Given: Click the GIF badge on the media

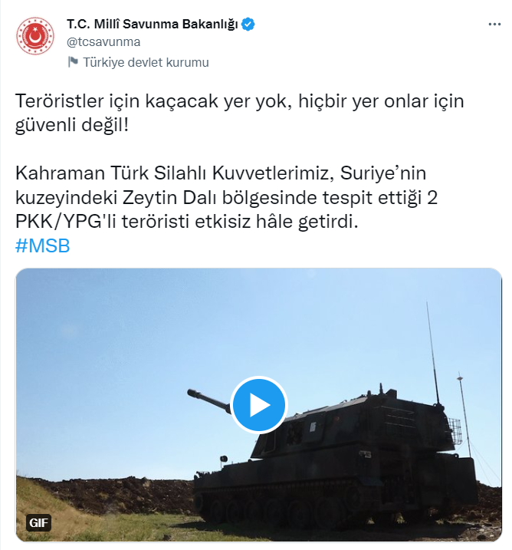Looking at the screenshot, I should click(x=38, y=522).
